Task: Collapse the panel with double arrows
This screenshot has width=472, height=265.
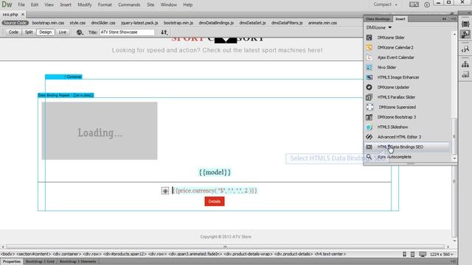Action: click(444, 19)
